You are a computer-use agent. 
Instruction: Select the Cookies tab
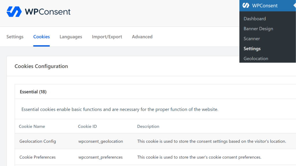coord(41,37)
